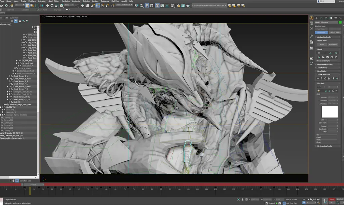The image size is (344, 205).
Task: Open the Arnold menu
Action: (124, 1)
